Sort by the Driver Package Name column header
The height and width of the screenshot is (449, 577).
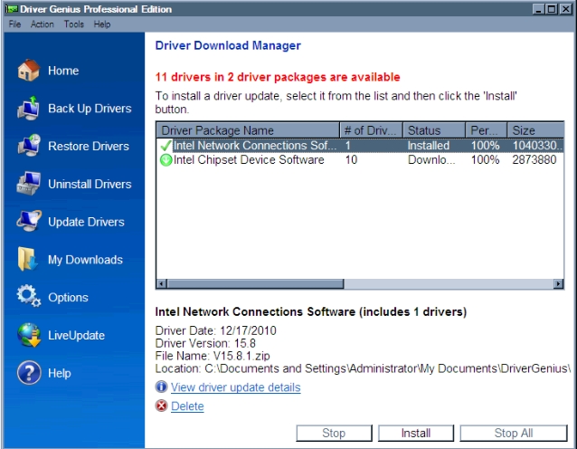point(247,130)
